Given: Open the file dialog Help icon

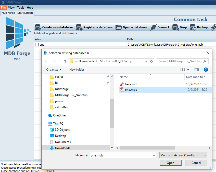Looking at the screenshot, I should [x=206, y=70].
